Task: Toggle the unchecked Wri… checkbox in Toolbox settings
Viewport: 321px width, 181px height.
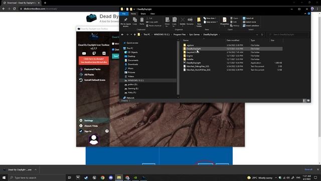Action: click(x=113, y=44)
